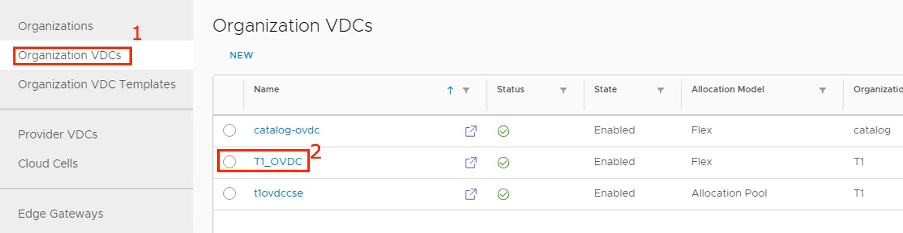Select the t1ovdccse radio button
This screenshot has width=903, height=233.
point(229,193)
